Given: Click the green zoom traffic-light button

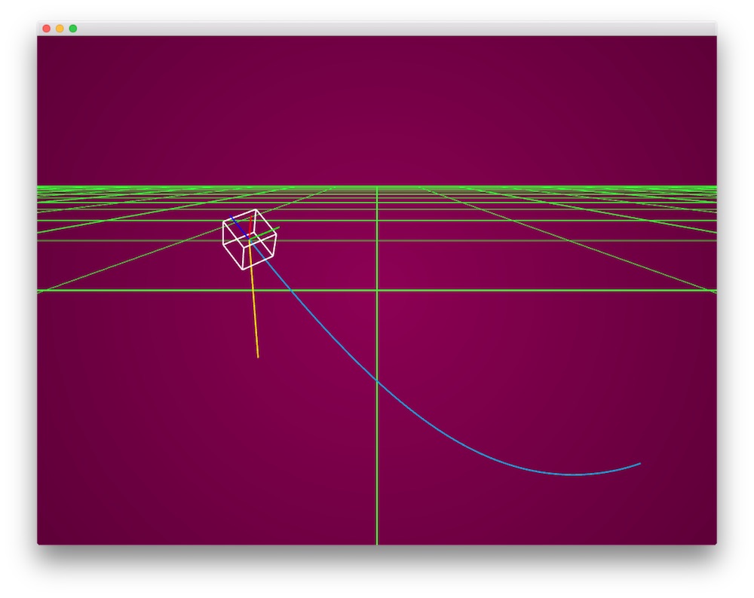Looking at the screenshot, I should 72,27.
